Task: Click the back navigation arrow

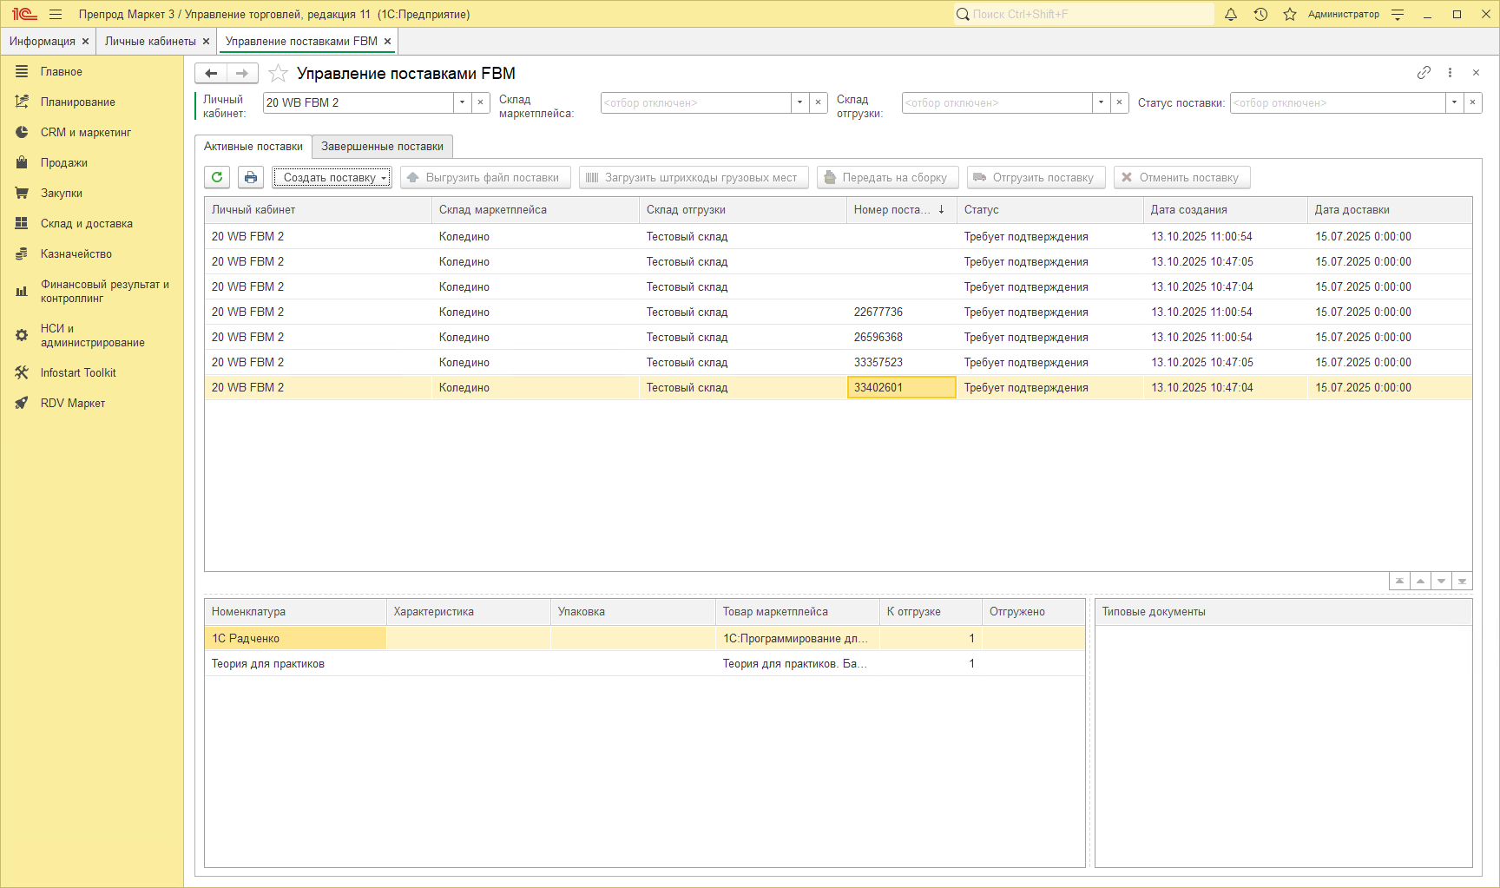Action: [211, 74]
